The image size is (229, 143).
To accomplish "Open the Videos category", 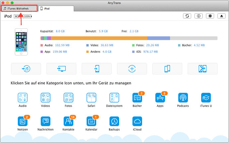I will click(45, 98).
